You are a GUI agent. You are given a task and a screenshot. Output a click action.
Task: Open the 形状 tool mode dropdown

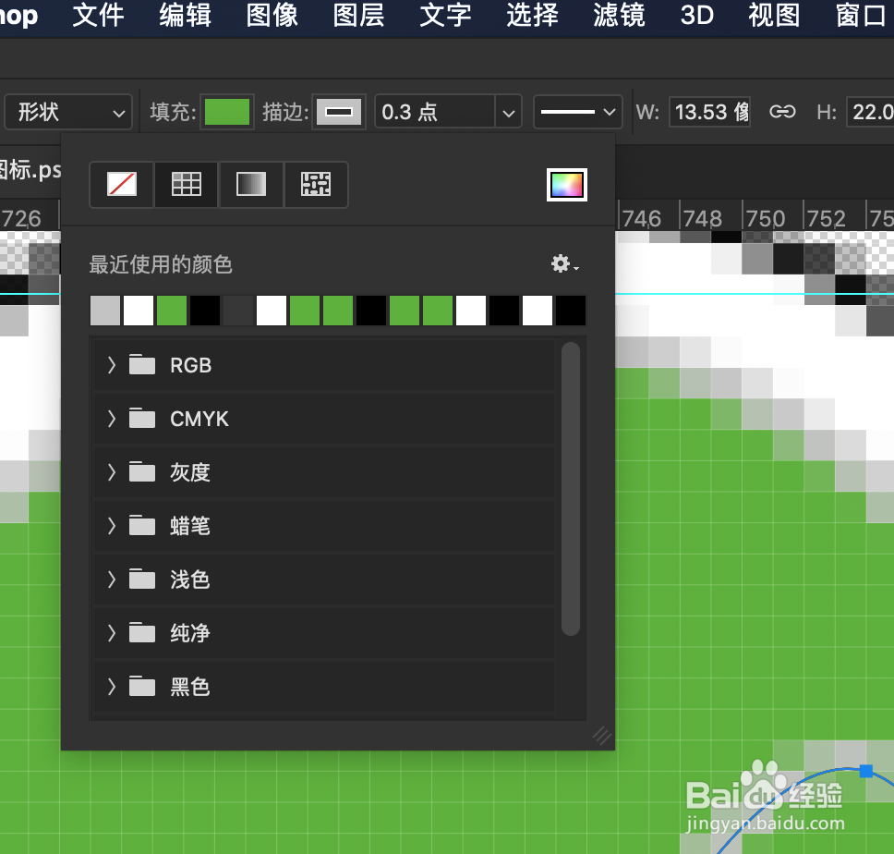(68, 112)
